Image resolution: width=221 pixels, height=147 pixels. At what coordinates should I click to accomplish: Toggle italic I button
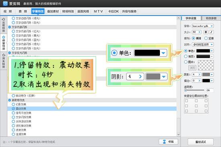(x=211, y=32)
